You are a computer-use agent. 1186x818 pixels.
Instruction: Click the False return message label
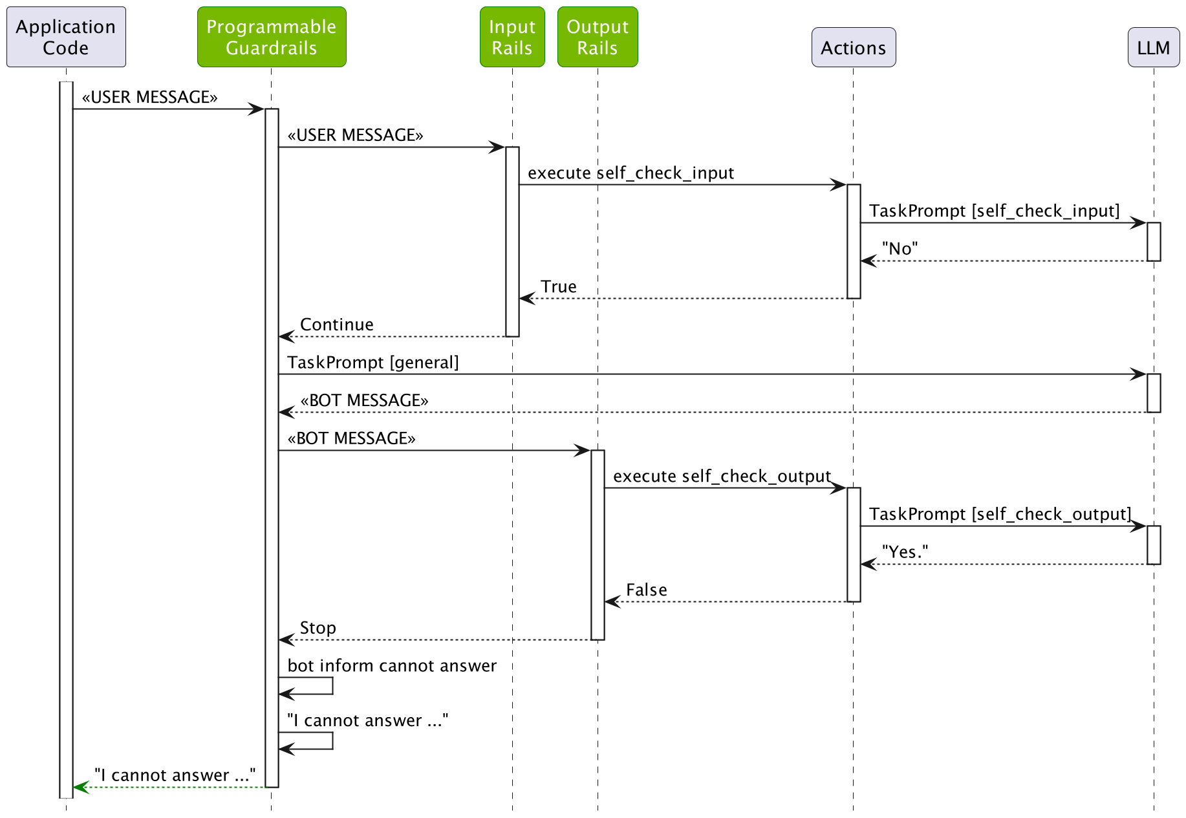[x=647, y=590]
